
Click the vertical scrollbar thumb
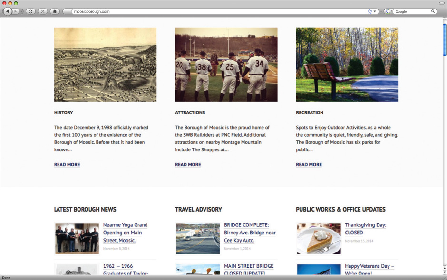(445, 39)
